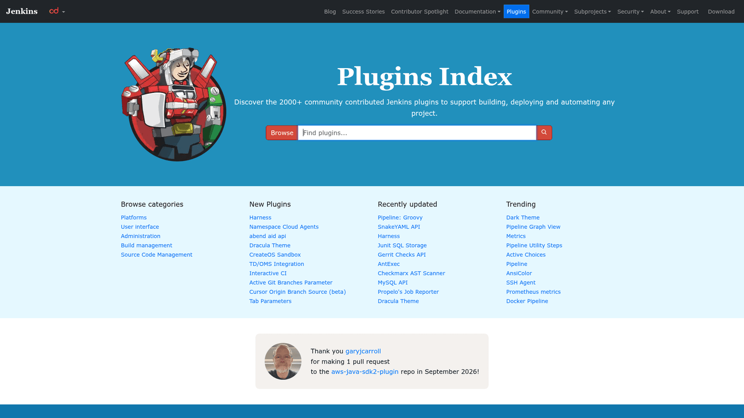Open Source Code Management category
Screen dimensions: 744x418
tap(156, 255)
